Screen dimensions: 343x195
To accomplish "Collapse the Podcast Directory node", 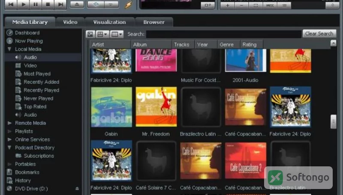I will 9,148.
